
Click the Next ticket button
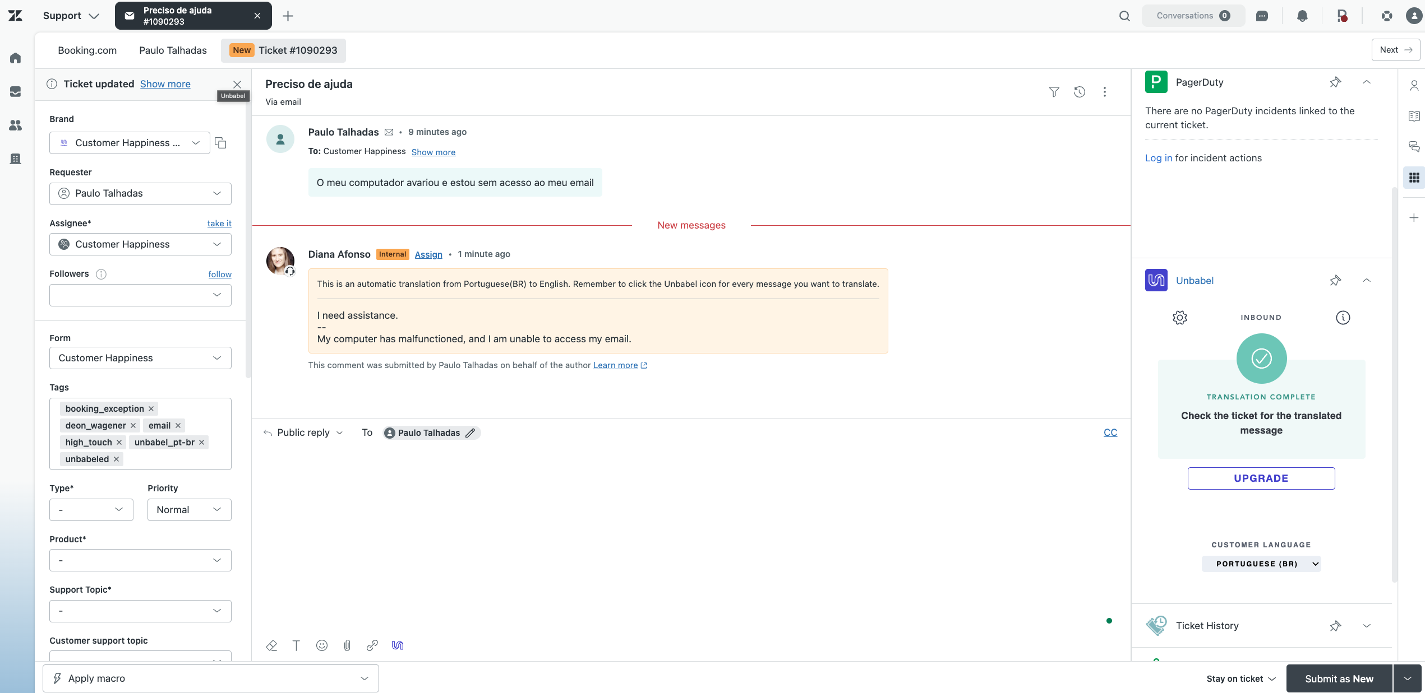[x=1396, y=50]
